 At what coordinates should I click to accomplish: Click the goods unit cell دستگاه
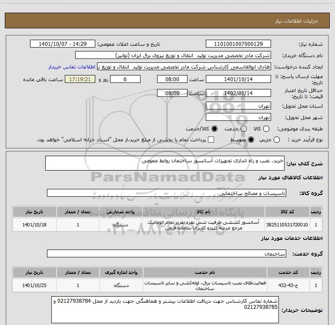(121, 225)
